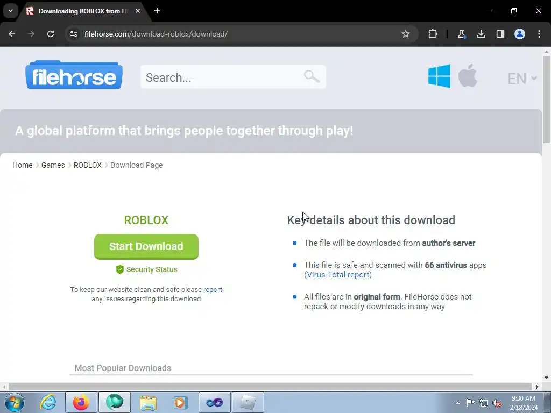Go back to the previous page
Viewport: 551px width, 413px height.
coord(12,34)
